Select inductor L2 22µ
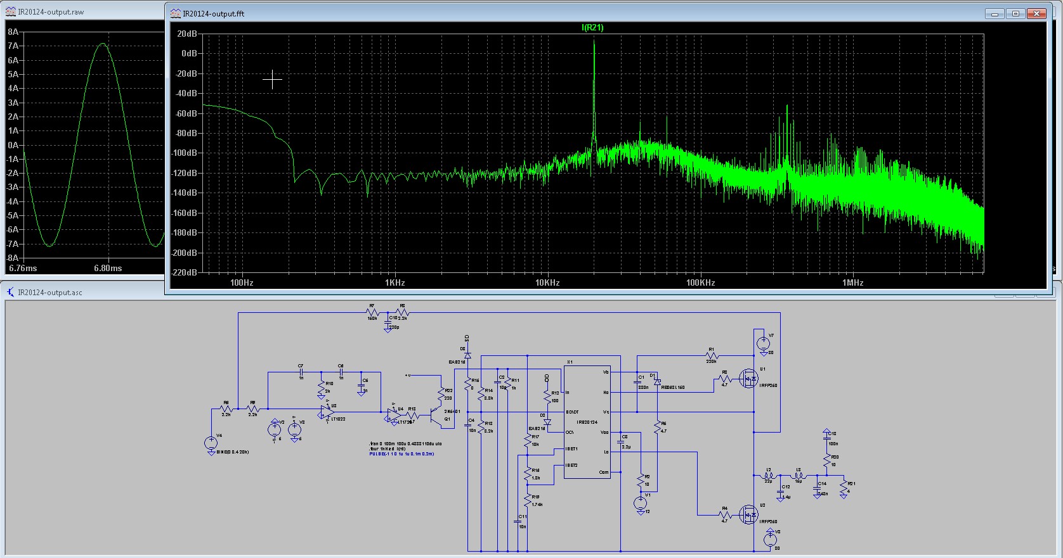 pos(769,475)
